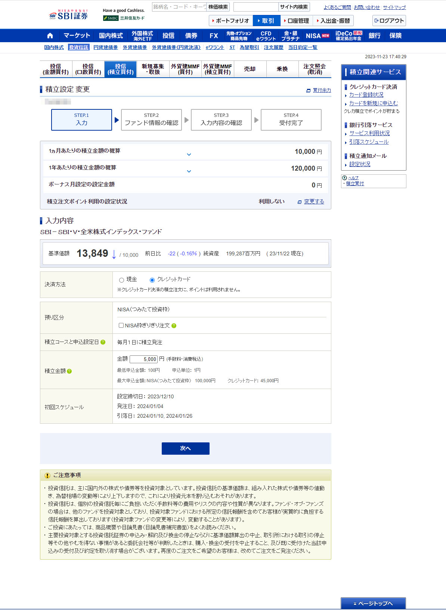Switch to 投信(金額買付) tab

point(56,69)
